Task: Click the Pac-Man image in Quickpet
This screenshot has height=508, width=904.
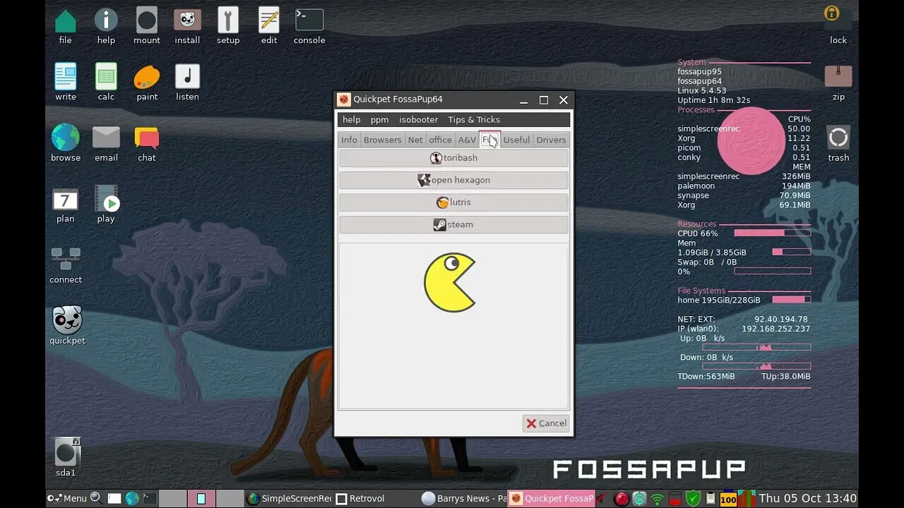Action: tap(450, 282)
